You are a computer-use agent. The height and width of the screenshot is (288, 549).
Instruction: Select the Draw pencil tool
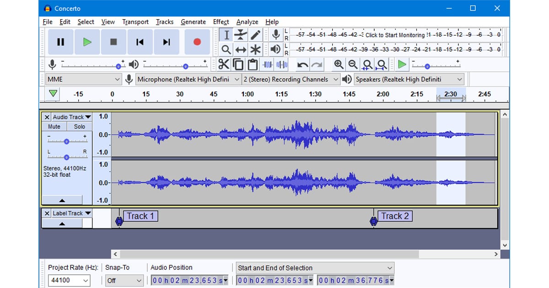255,35
